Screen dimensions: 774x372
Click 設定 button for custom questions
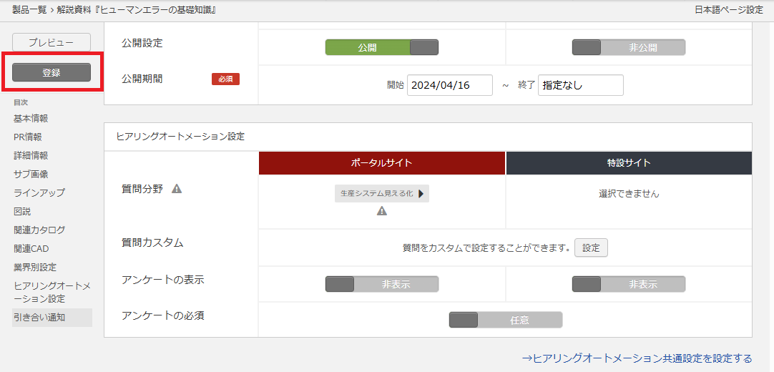[x=591, y=248]
